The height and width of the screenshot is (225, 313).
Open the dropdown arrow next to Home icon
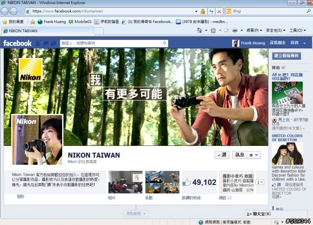point(206,30)
